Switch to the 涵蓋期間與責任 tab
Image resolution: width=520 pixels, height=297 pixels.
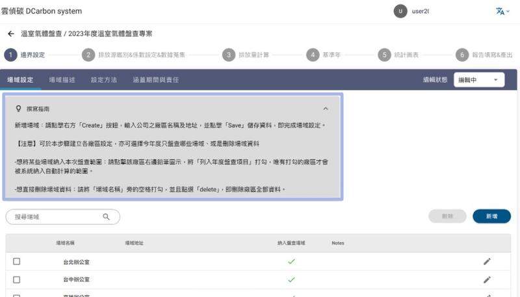tap(155, 80)
